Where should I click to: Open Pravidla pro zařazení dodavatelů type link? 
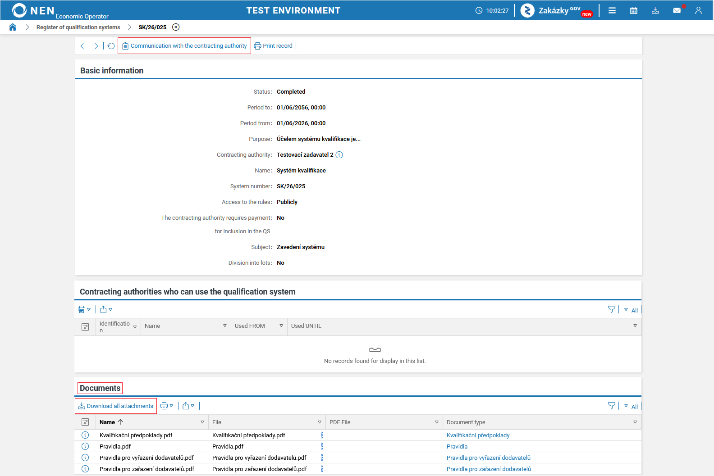click(x=489, y=469)
